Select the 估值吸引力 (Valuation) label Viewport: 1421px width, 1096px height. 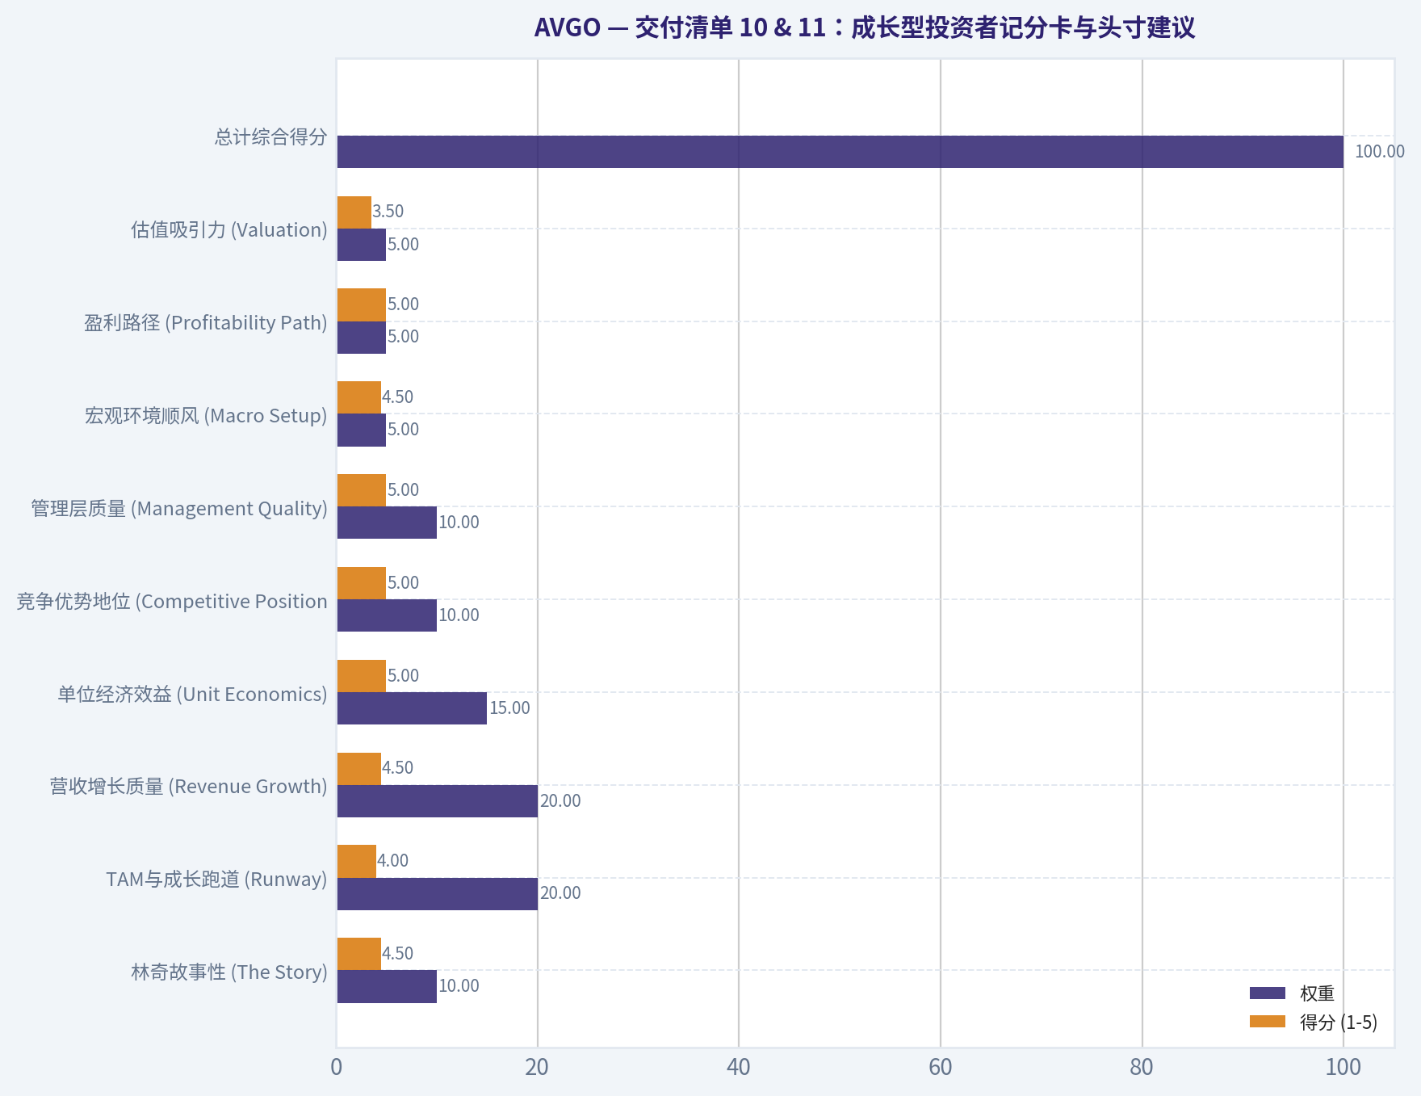[x=229, y=229]
